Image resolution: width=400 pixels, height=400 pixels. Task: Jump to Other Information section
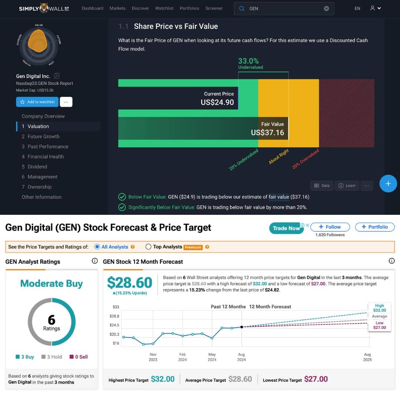41,197
